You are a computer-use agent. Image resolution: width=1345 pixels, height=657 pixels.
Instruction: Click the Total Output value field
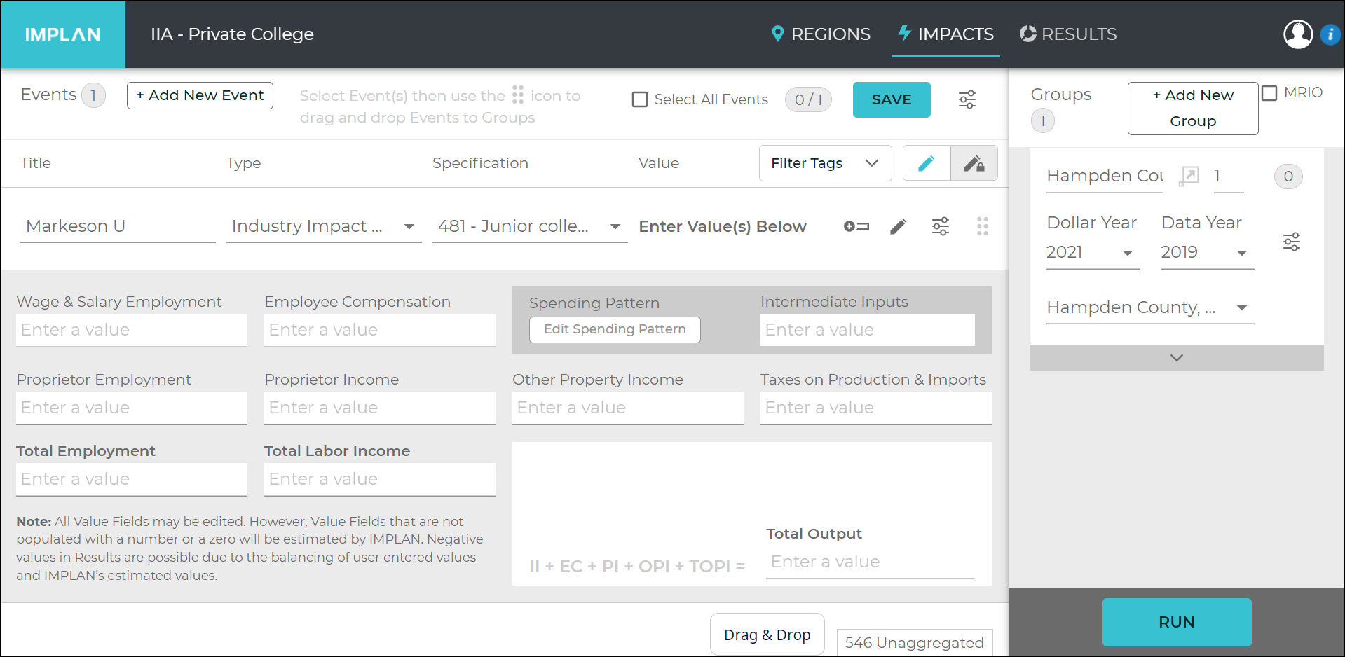coord(871,562)
